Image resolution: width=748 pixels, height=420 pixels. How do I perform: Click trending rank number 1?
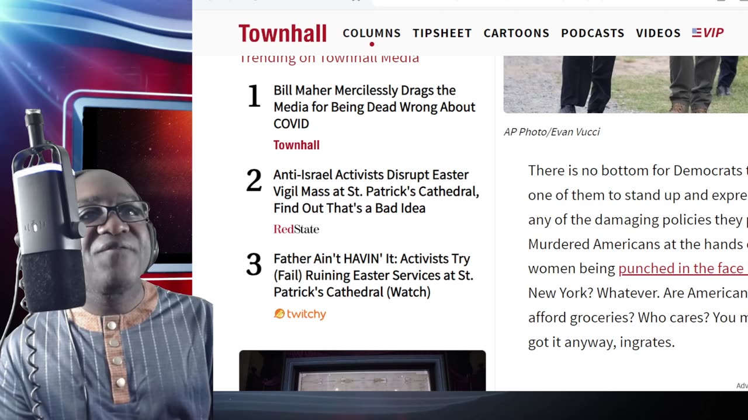254,96
